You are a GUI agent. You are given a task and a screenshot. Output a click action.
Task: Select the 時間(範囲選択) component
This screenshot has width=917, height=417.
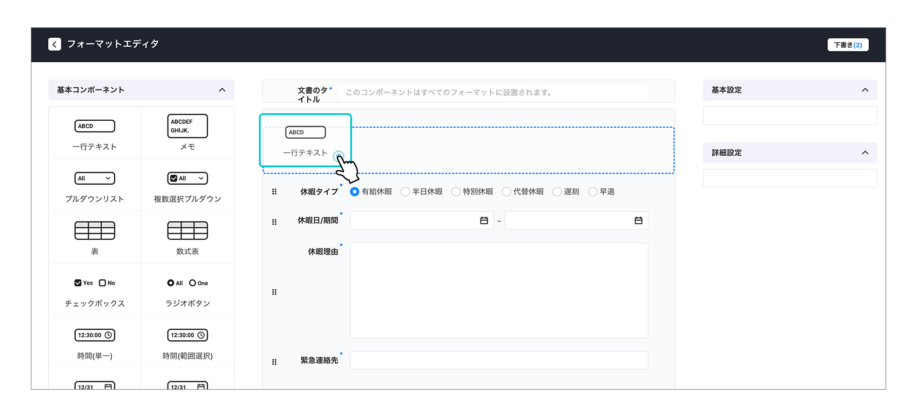(x=187, y=342)
